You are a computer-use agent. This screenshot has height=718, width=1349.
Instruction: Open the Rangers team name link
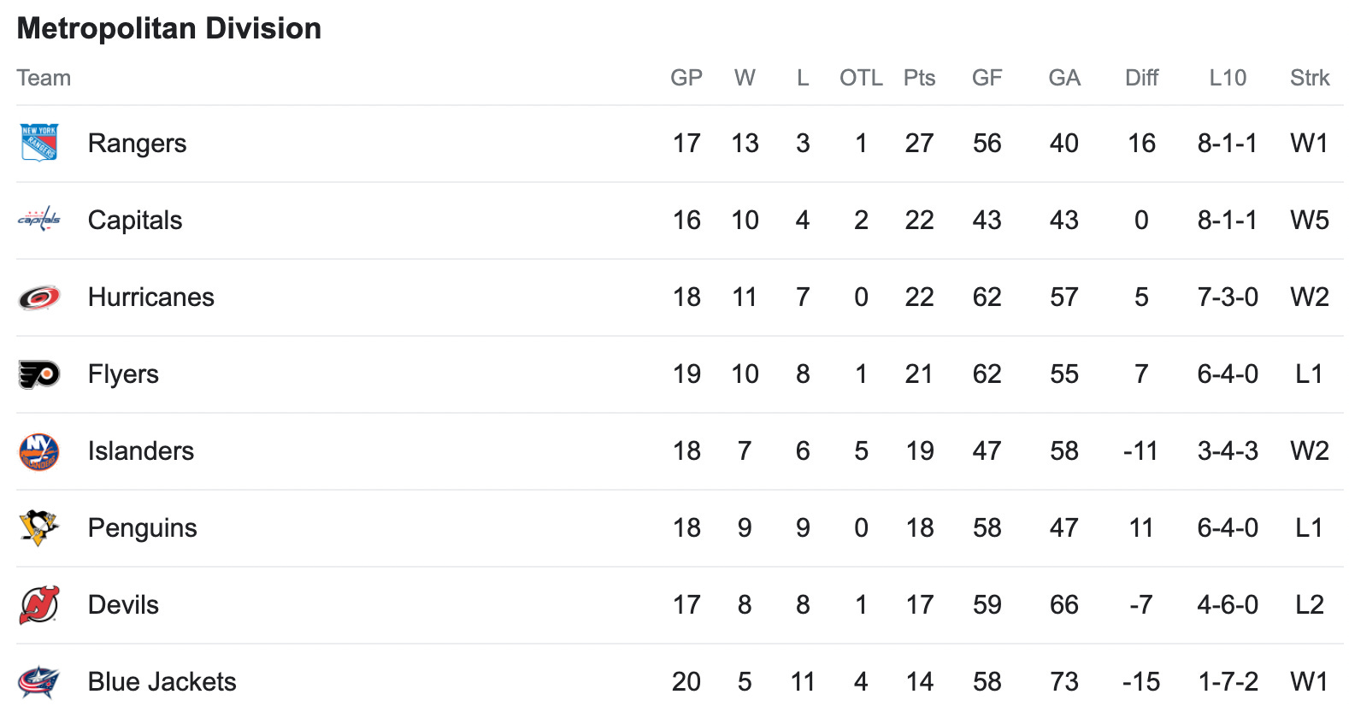[x=137, y=144]
